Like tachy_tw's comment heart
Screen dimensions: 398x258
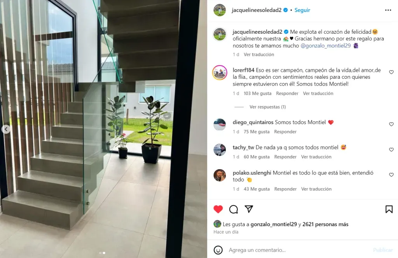[391, 149]
